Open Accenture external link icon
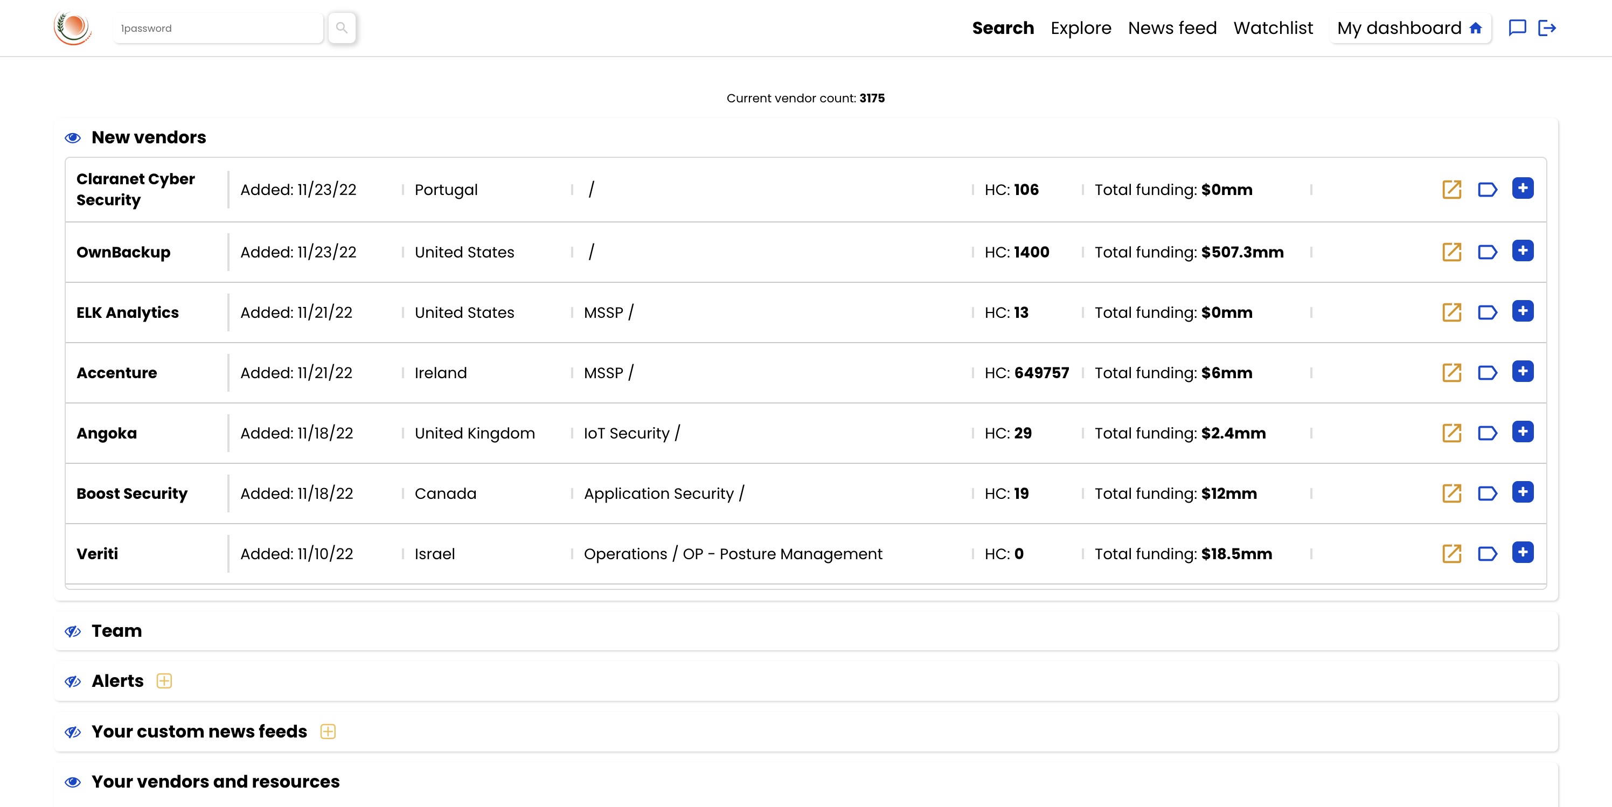 click(x=1452, y=373)
